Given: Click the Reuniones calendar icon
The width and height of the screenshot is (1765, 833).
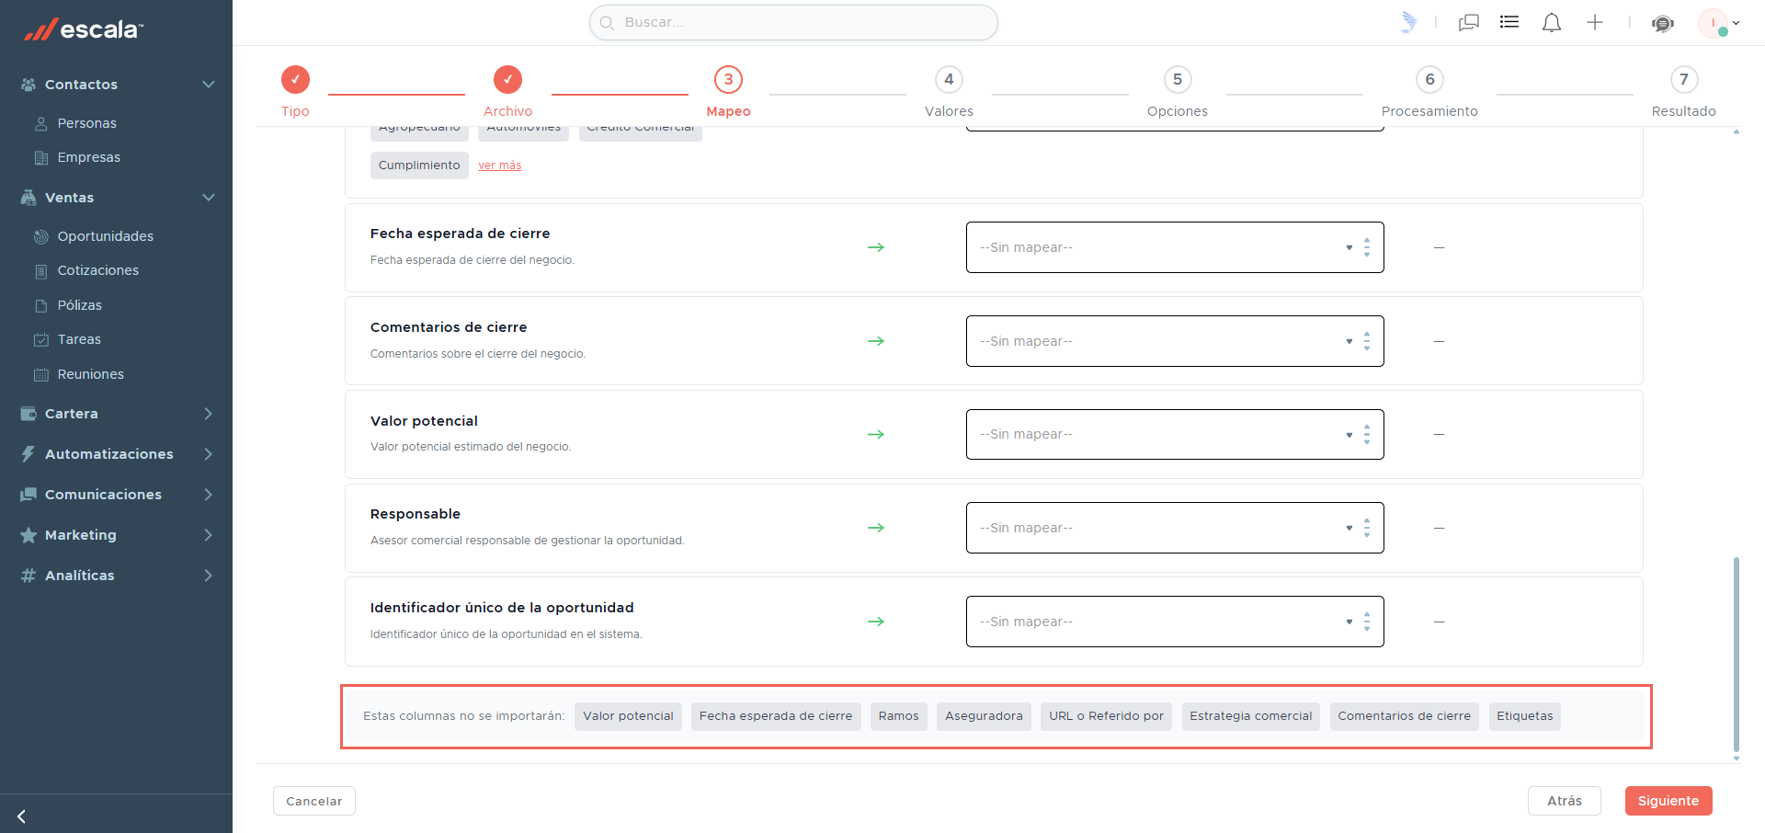Looking at the screenshot, I should (x=40, y=374).
